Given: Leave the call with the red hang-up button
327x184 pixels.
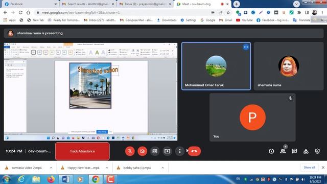Looking at the screenshot, I should (194, 151).
